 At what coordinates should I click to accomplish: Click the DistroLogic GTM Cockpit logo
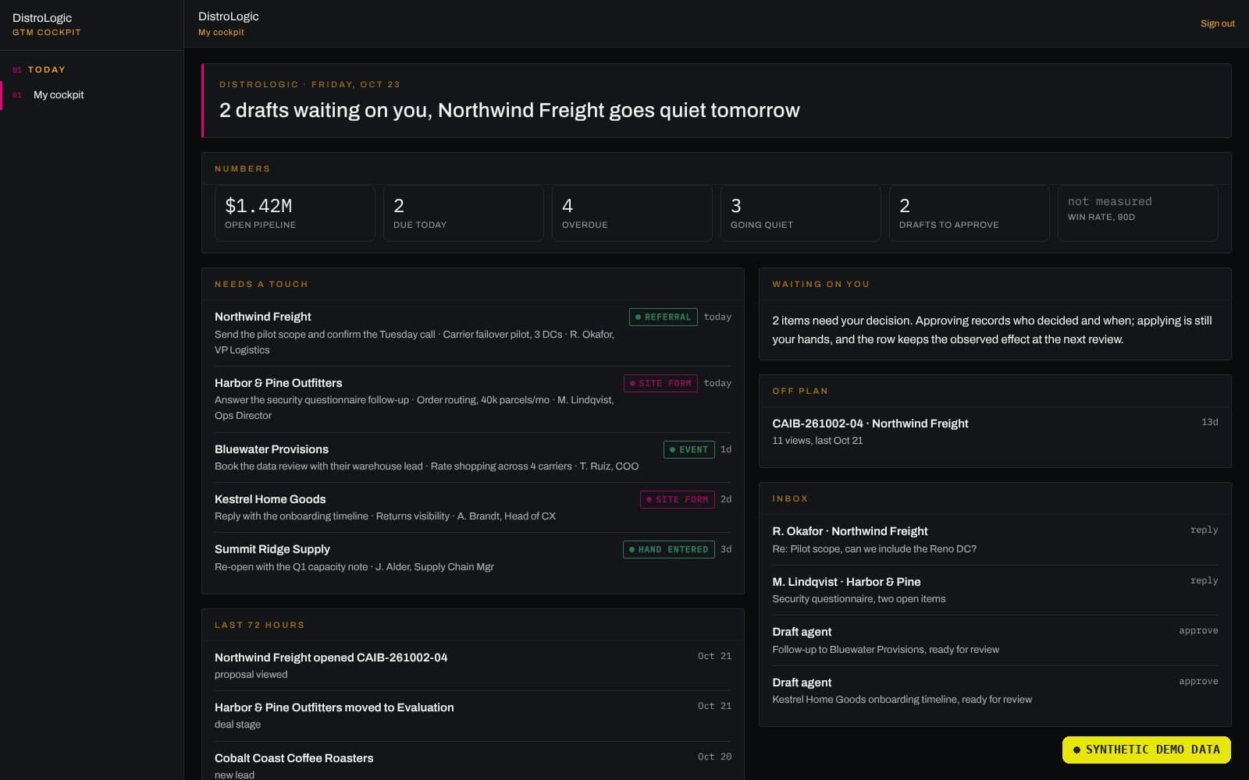pyautogui.click(x=47, y=24)
